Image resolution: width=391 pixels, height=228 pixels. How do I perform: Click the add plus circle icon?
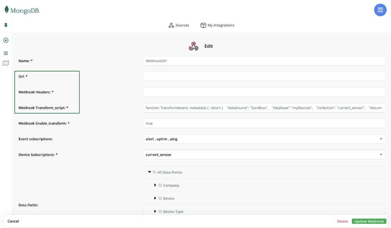6,40
